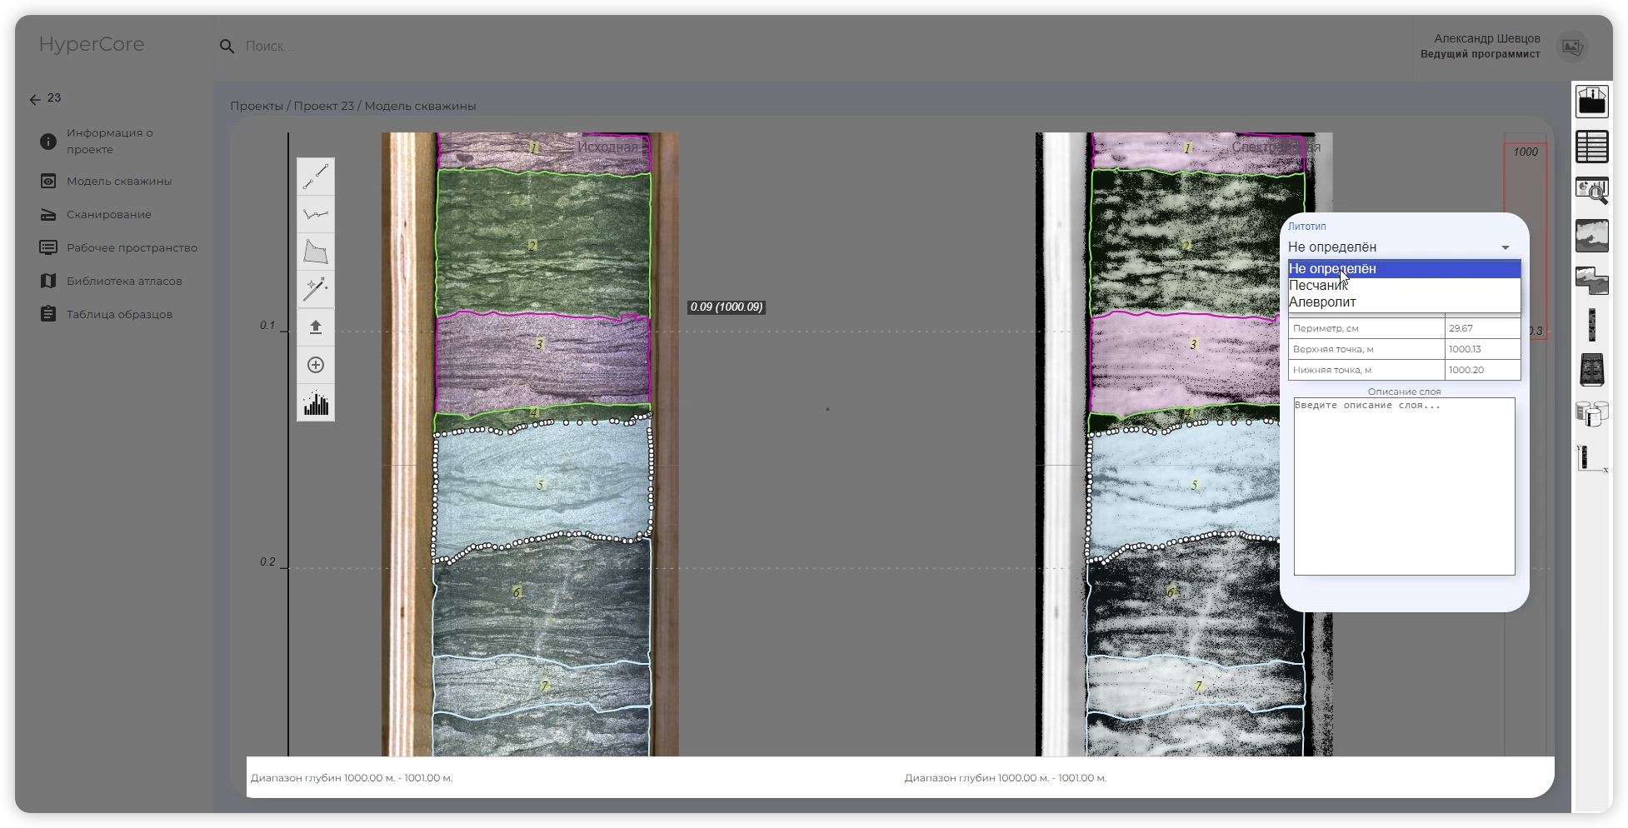Open Библиотека атласов section

pyautogui.click(x=124, y=281)
